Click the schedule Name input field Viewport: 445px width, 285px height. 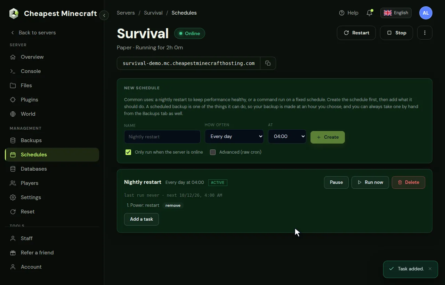[162, 137]
